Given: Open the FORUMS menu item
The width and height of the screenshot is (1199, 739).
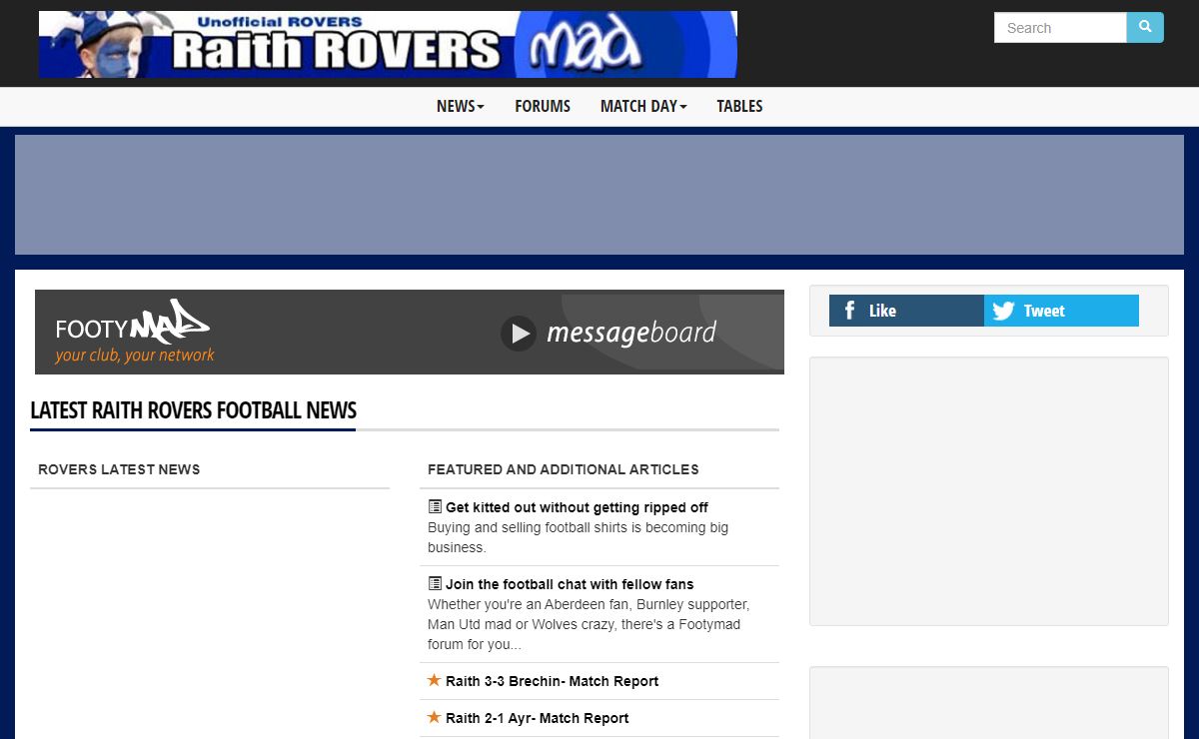Looking at the screenshot, I should (543, 106).
